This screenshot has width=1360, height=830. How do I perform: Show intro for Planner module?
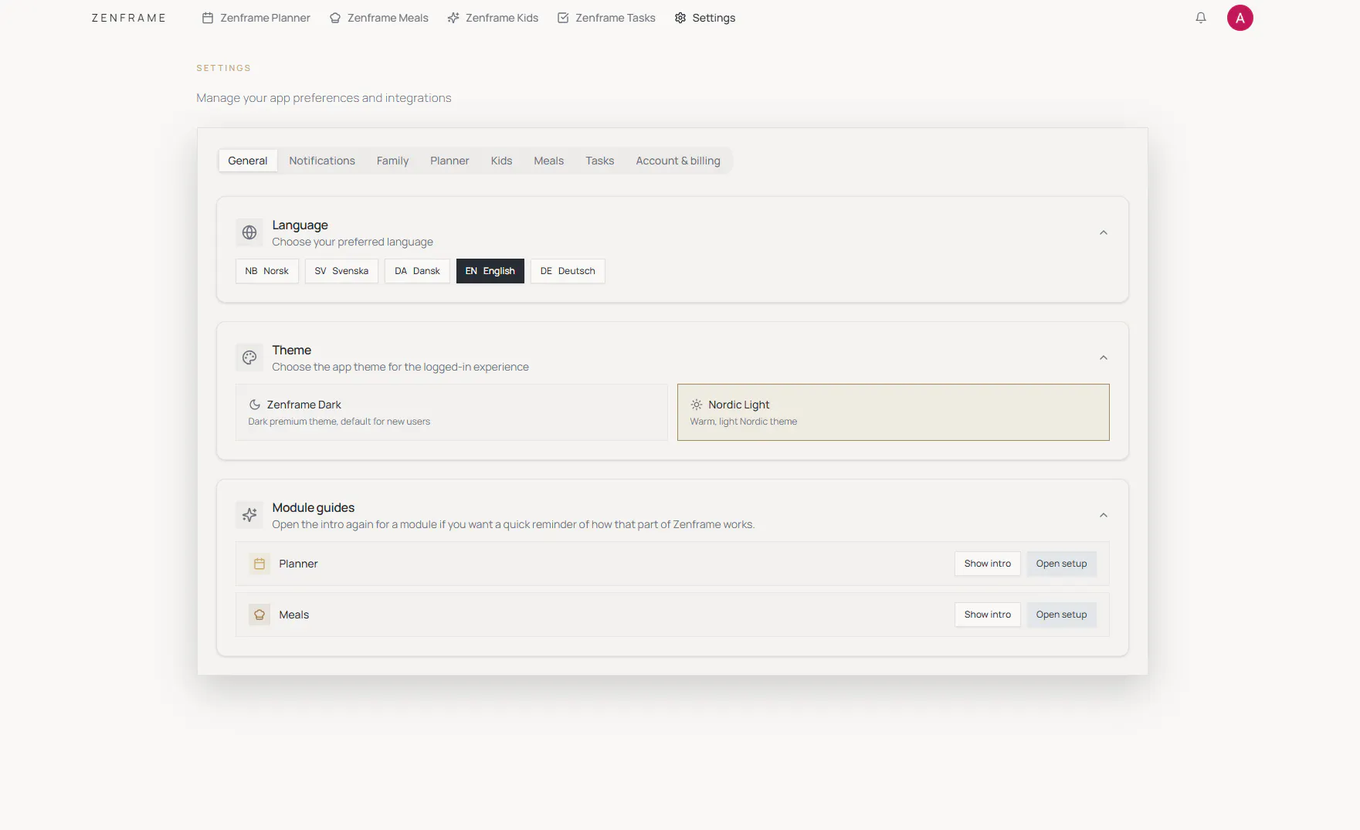[987, 564]
